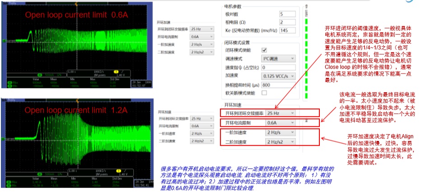Enable the 软关断模式使能 checkbox
This screenshot has height=192, width=421.
264,93
